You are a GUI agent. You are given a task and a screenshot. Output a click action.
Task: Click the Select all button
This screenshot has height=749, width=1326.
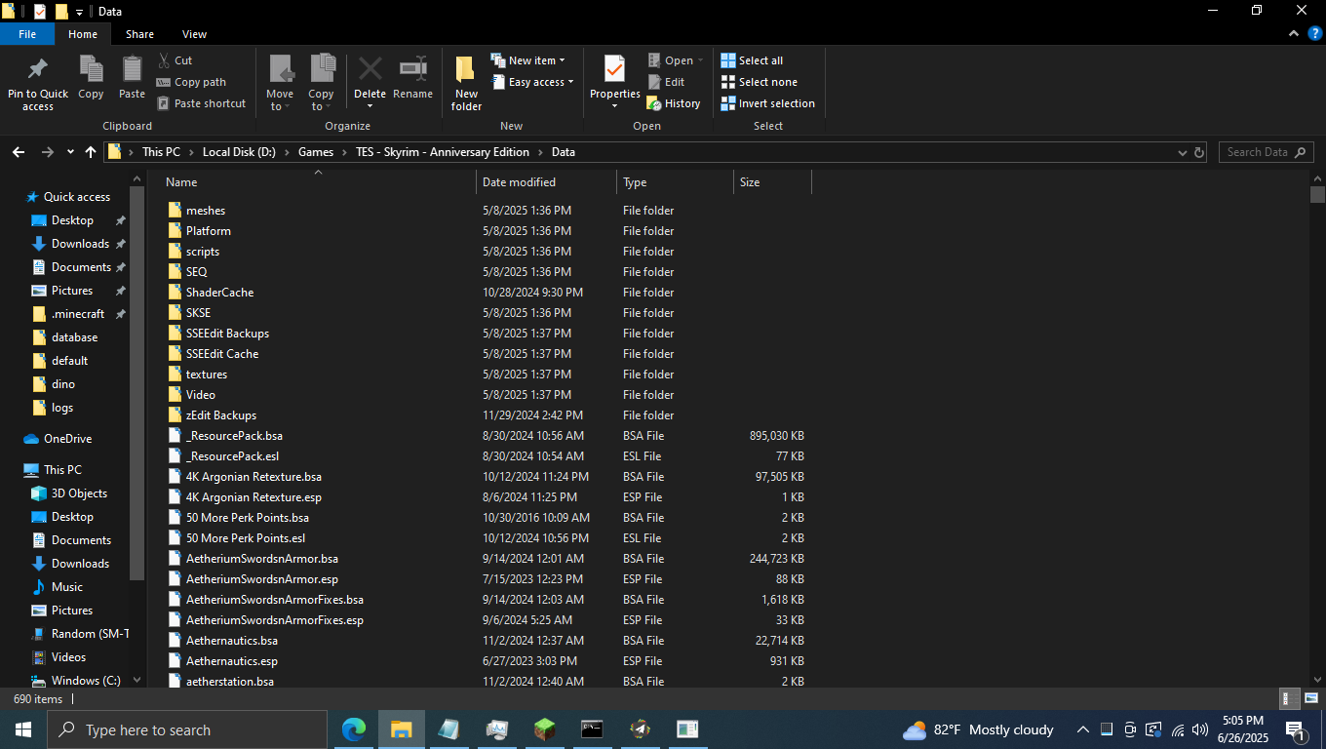[x=752, y=60]
